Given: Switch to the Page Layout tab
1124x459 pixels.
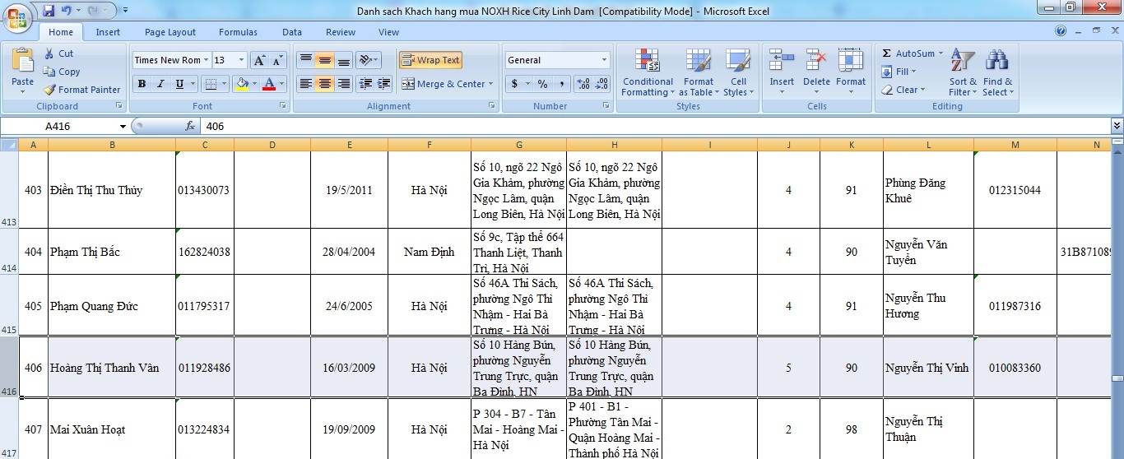Looking at the screenshot, I should pyautogui.click(x=170, y=32).
